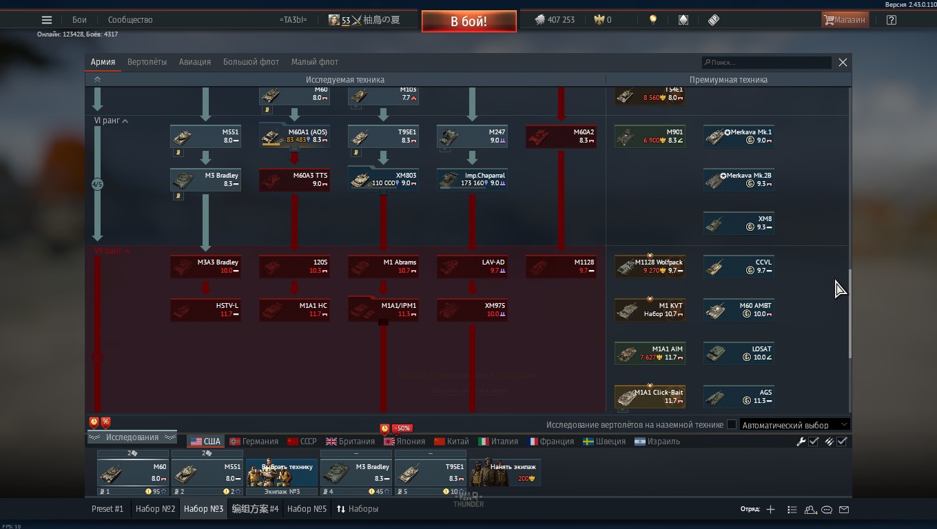Open the squad list icon
937x529 pixels.
792,510
